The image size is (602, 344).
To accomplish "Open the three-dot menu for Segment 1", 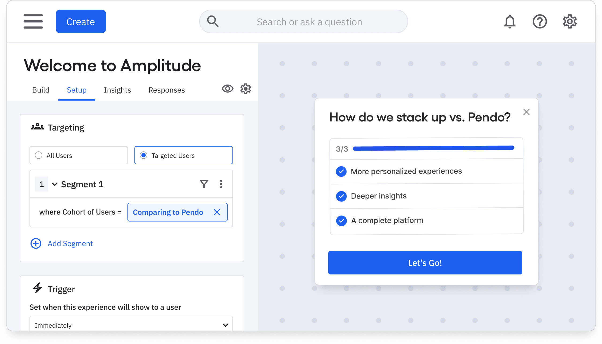I will tap(221, 184).
